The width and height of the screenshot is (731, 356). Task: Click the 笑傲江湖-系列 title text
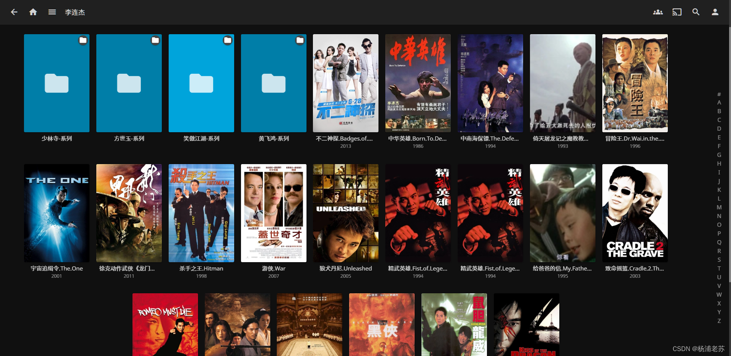click(x=201, y=139)
